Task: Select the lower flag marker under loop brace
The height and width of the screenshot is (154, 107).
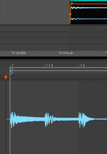Action: coord(12,73)
